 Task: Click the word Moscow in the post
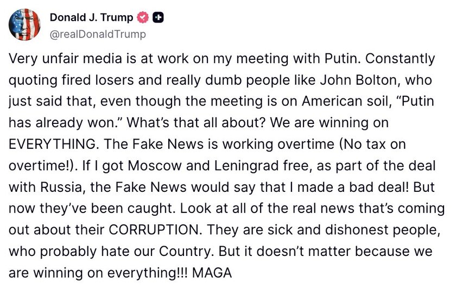tap(155, 166)
